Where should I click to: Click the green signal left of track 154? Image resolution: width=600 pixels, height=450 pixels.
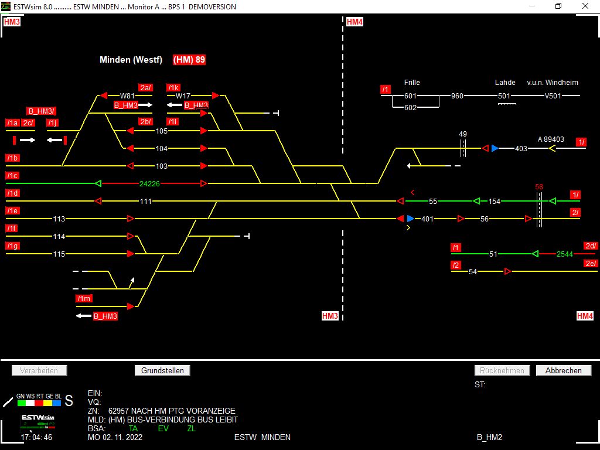coord(477,201)
